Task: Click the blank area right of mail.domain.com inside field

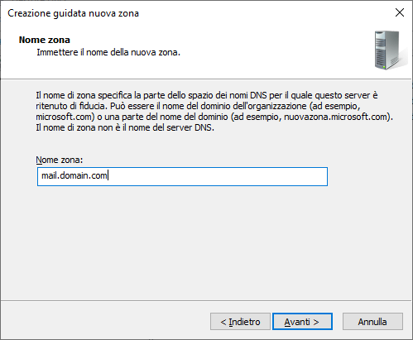Action: [x=218, y=176]
